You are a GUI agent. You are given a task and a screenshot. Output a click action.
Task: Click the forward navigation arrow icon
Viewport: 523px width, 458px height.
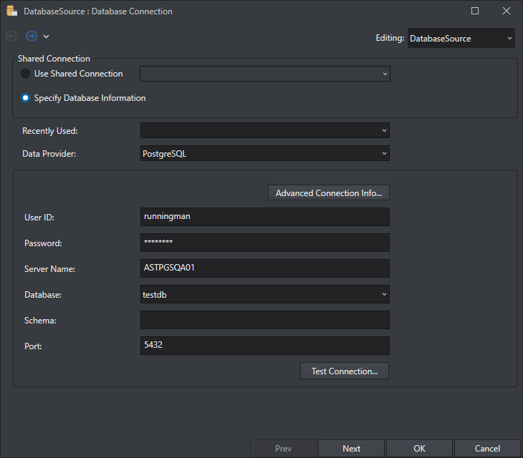click(x=32, y=36)
